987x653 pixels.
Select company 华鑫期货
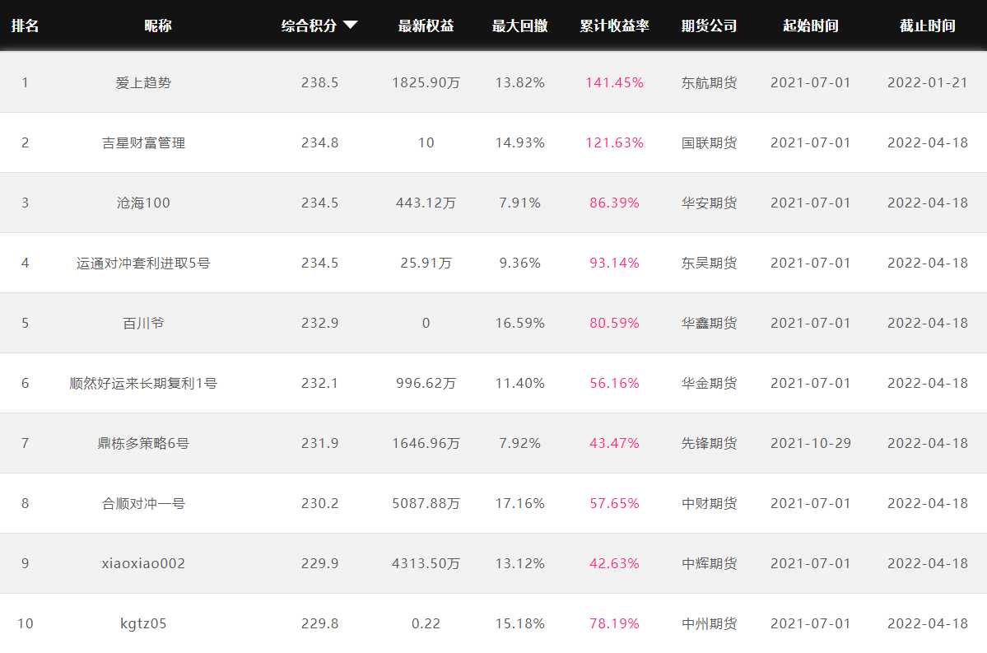click(x=710, y=323)
